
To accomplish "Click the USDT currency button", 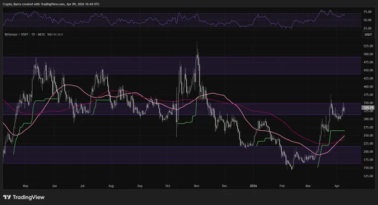I will pos(368,34).
